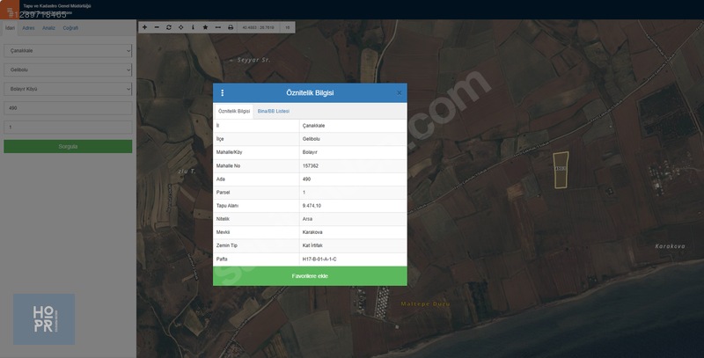
Task: Select the Zemin Tip value Kat İrtifak
Action: (x=312, y=245)
